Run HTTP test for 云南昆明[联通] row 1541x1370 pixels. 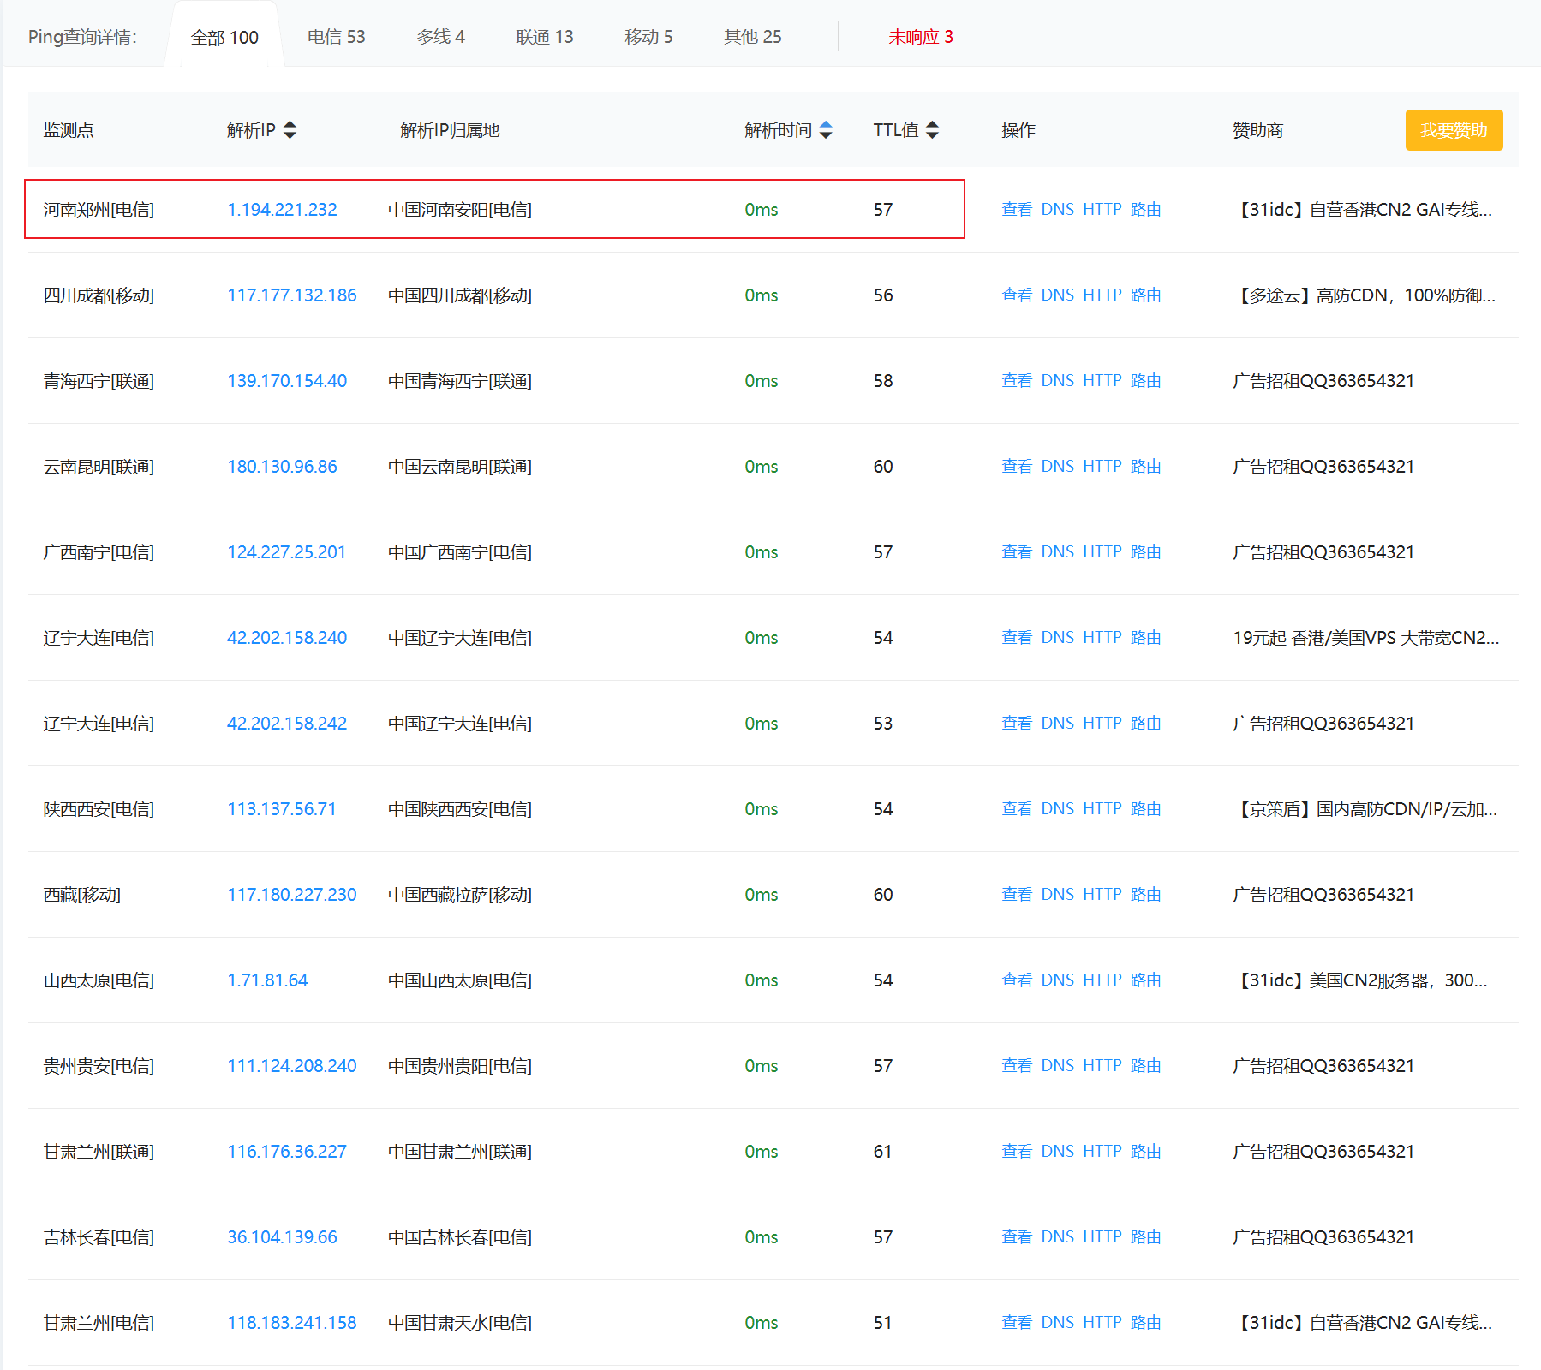pos(1102,467)
